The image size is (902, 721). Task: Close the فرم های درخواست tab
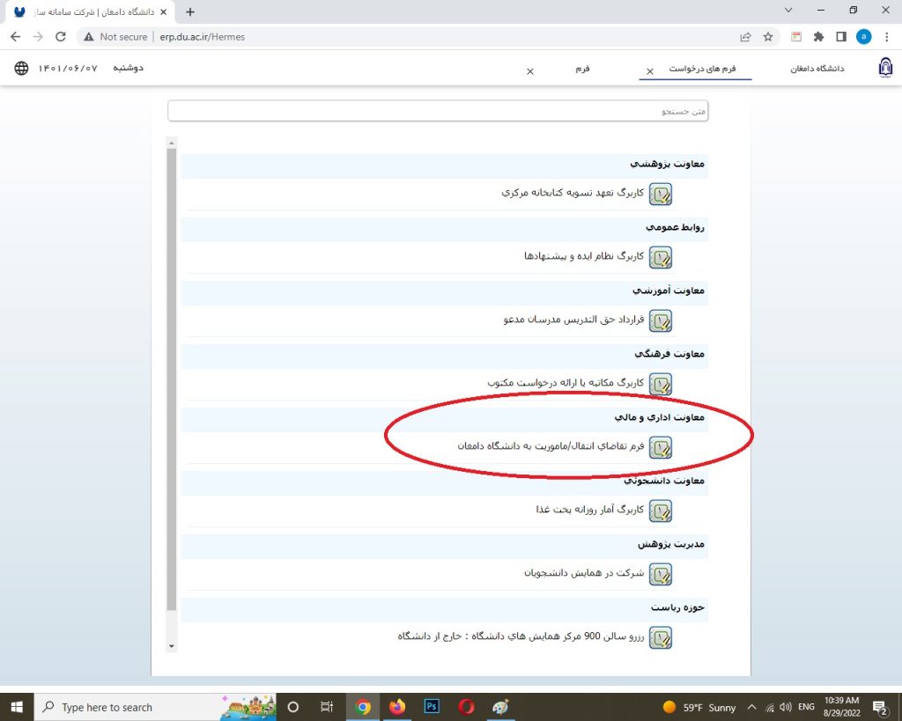click(650, 71)
